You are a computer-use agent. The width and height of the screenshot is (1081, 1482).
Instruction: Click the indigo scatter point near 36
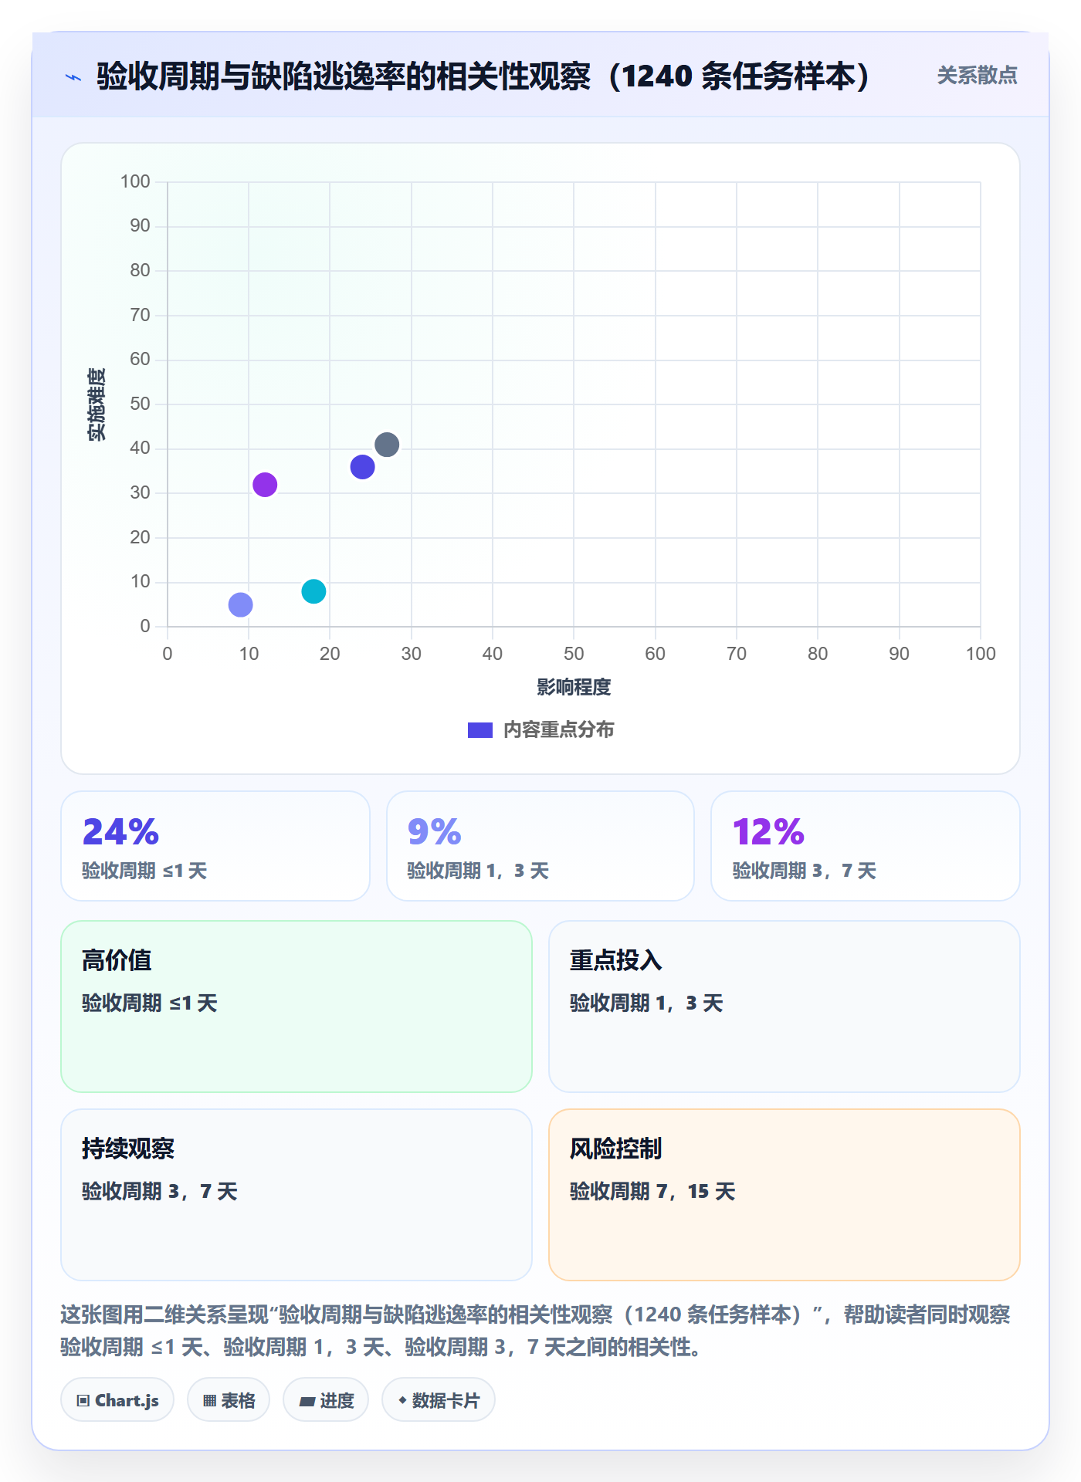(362, 467)
